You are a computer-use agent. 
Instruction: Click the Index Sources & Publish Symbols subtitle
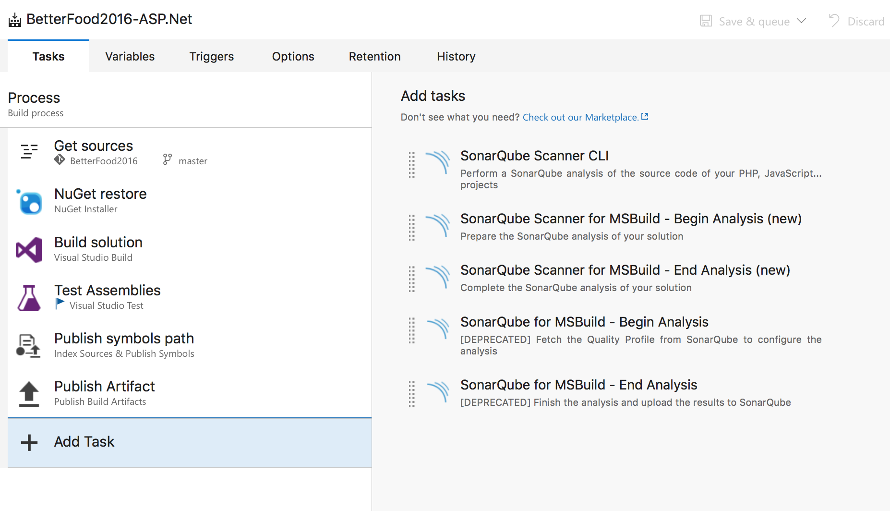(x=124, y=353)
